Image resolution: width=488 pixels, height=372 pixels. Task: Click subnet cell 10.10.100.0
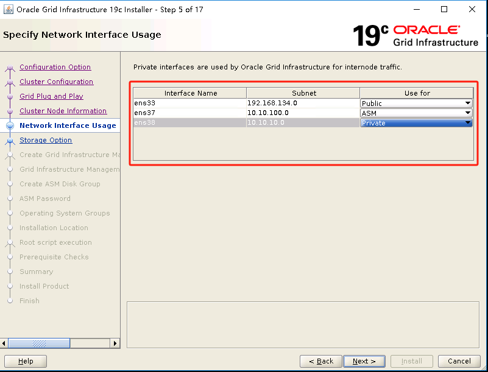tap(303, 113)
